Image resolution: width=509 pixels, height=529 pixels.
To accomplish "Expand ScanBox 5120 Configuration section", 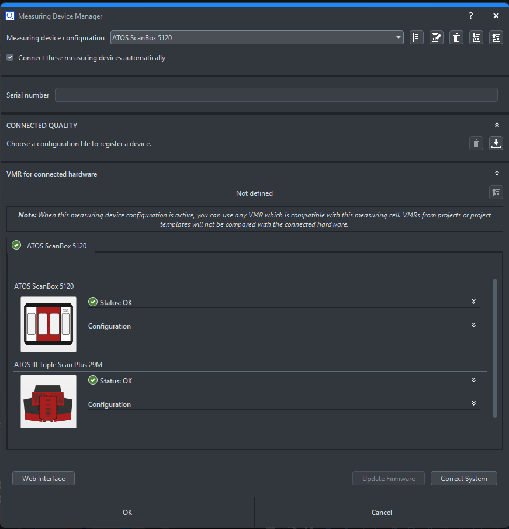I will pyautogui.click(x=473, y=325).
